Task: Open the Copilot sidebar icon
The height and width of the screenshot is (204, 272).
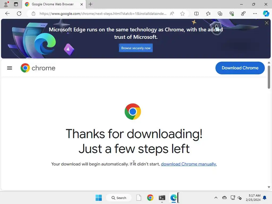Action: [266, 14]
